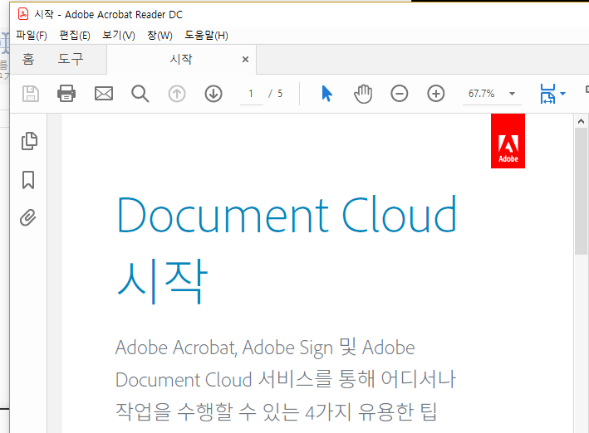Open the Attachments paperclip panel
The image size is (589, 433).
(28, 217)
